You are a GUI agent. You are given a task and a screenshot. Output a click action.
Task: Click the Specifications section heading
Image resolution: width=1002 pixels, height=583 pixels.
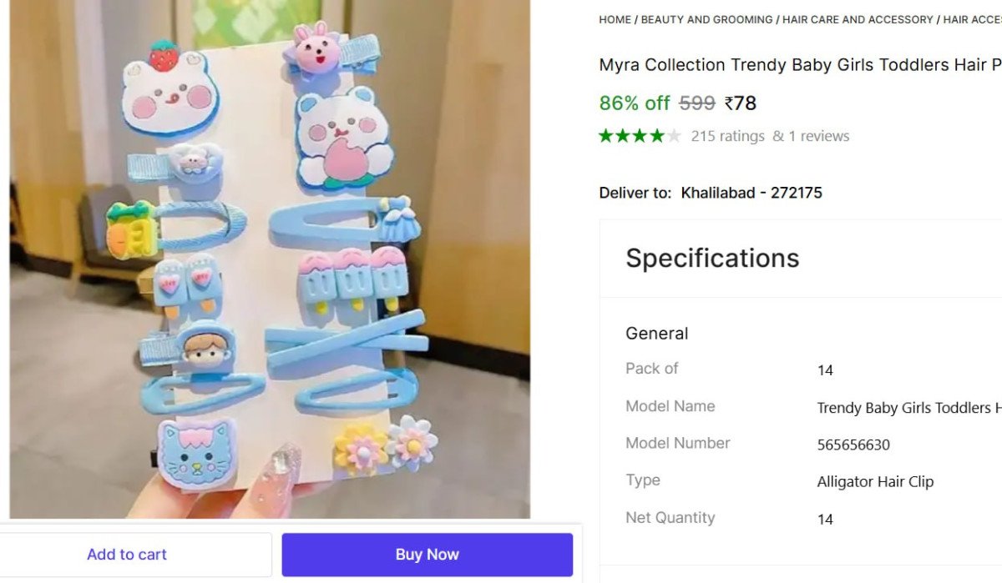[712, 259]
